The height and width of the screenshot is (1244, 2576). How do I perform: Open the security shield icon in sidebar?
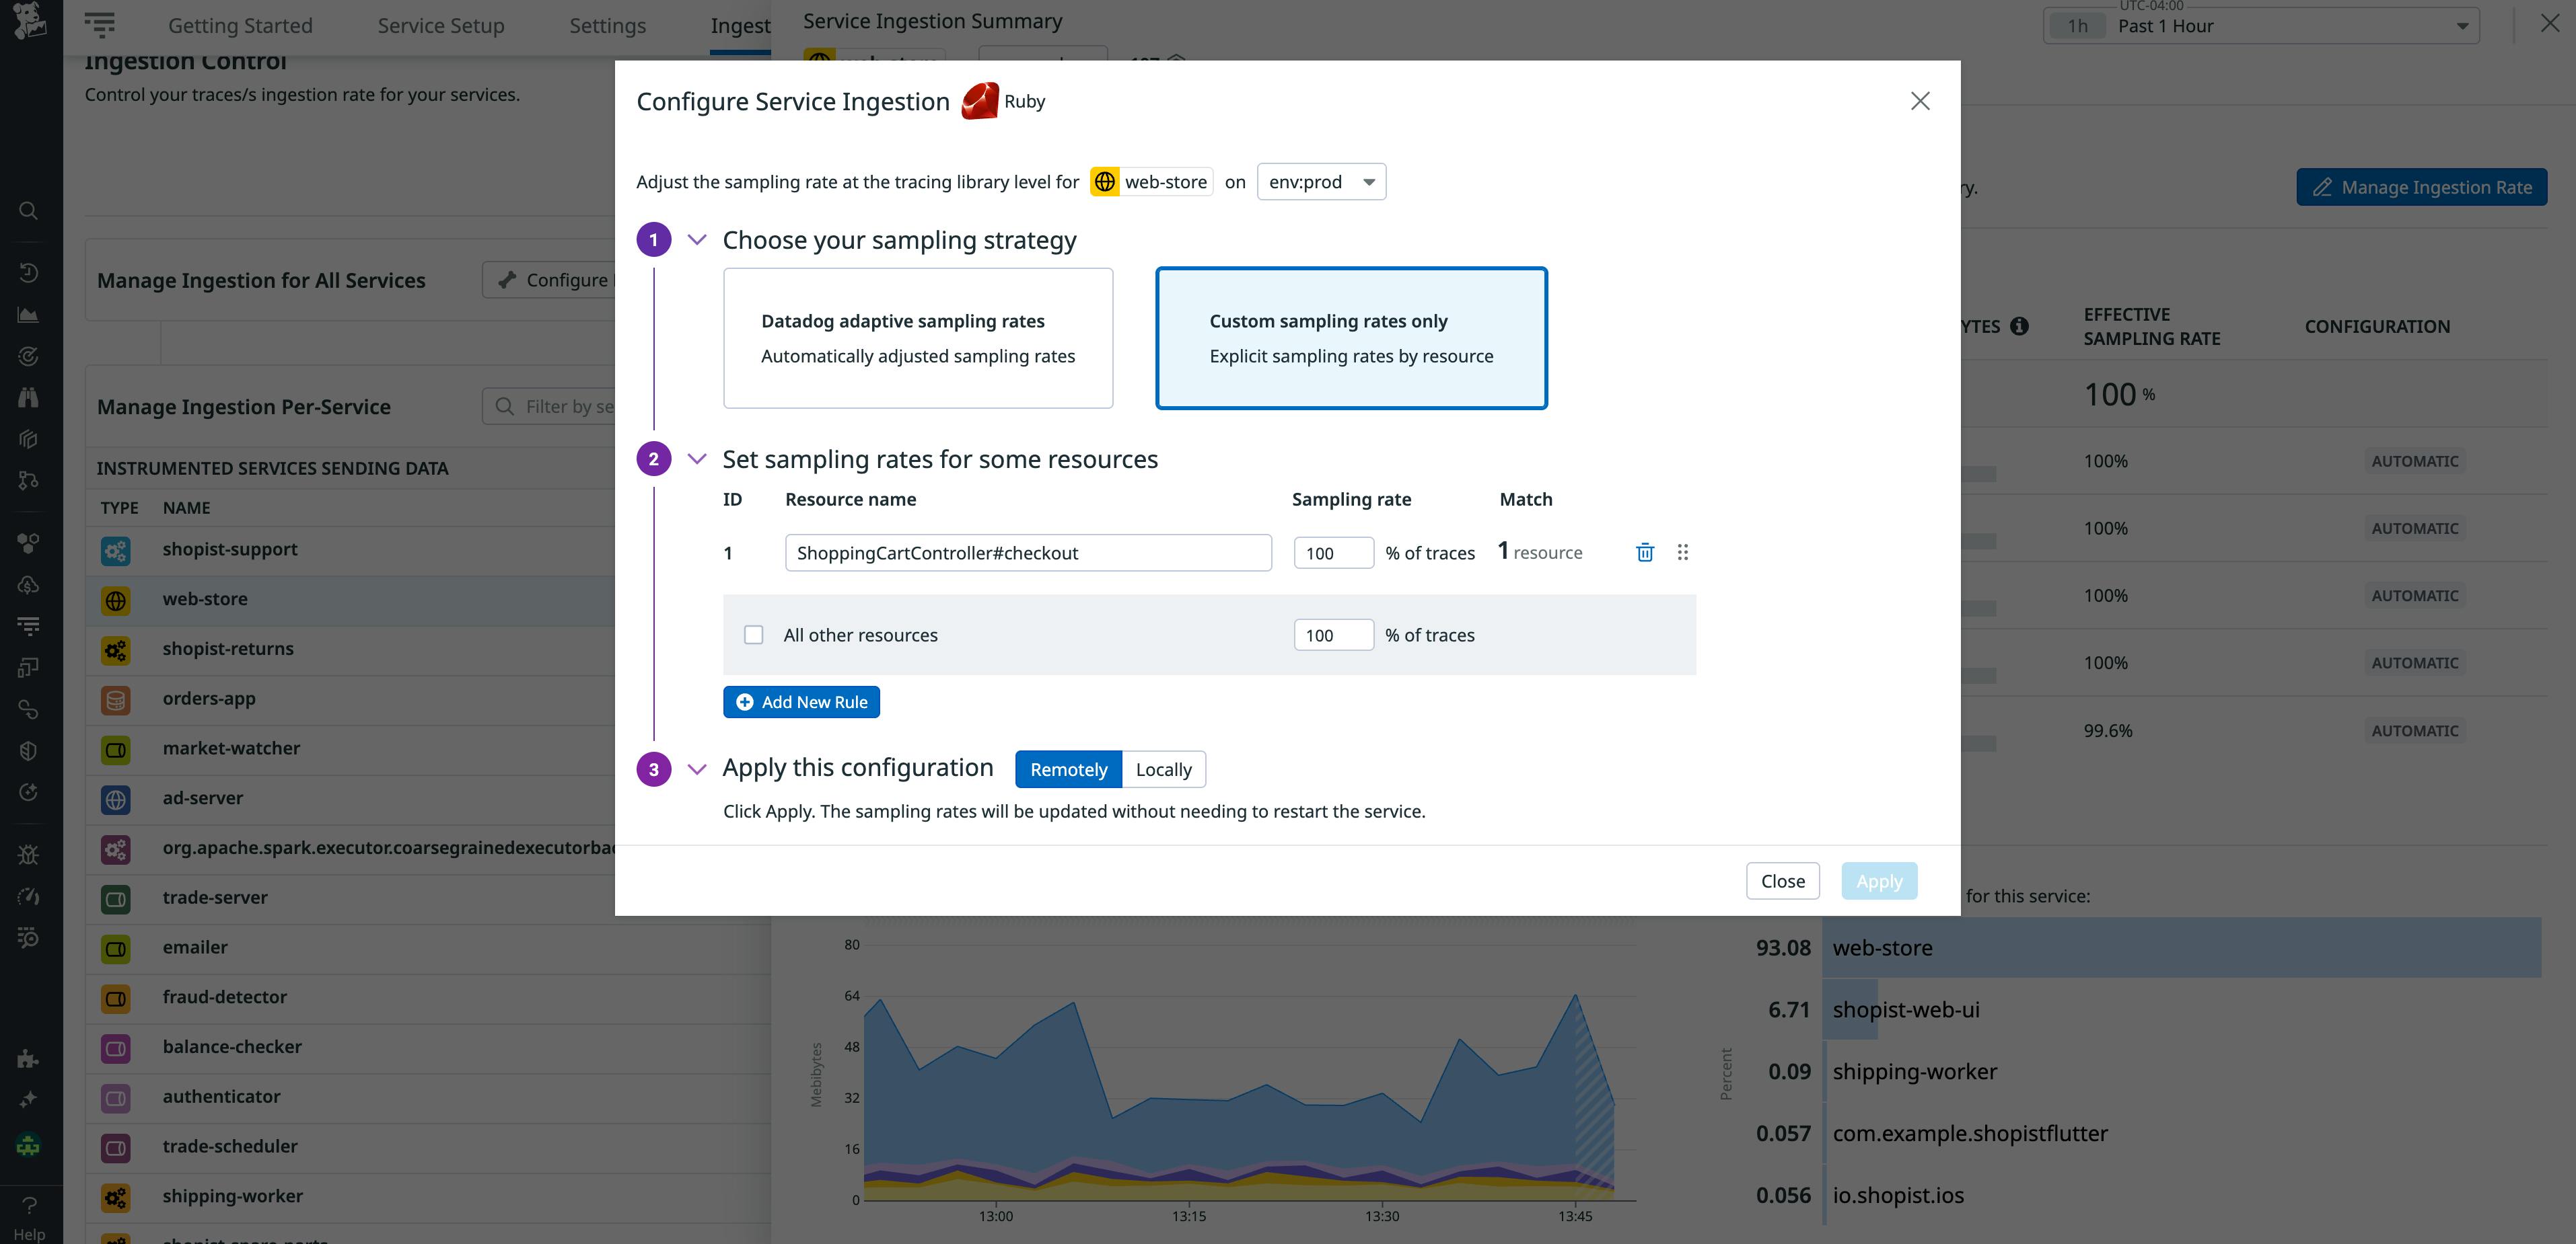coord(28,750)
